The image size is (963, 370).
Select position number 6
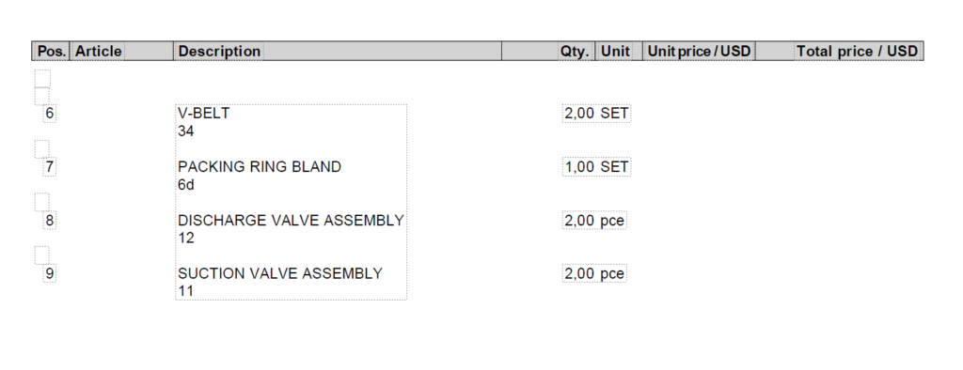coord(49,114)
